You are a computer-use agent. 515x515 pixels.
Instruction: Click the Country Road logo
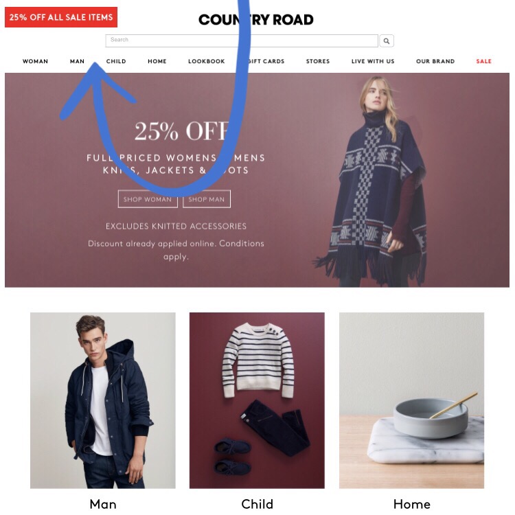[x=256, y=20]
